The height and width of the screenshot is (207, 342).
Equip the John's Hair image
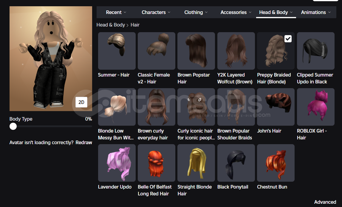[x=276, y=107]
